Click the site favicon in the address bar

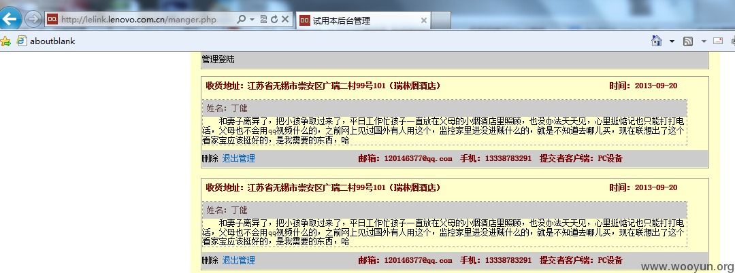pyautogui.click(x=52, y=20)
